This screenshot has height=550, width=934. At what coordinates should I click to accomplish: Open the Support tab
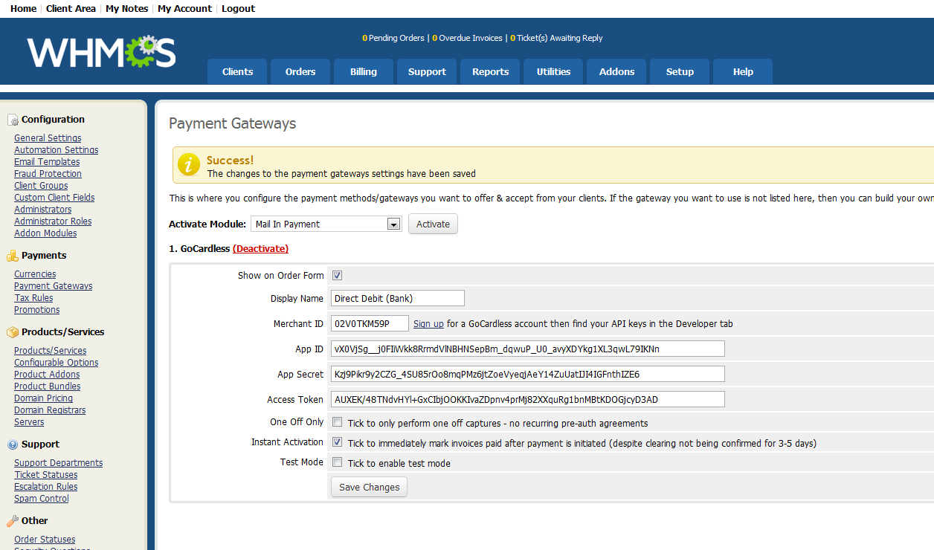pyautogui.click(x=427, y=72)
